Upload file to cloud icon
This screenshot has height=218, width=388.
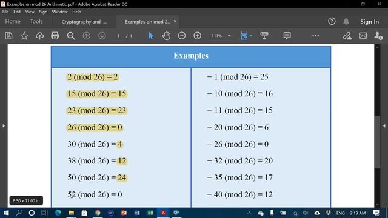39,36
